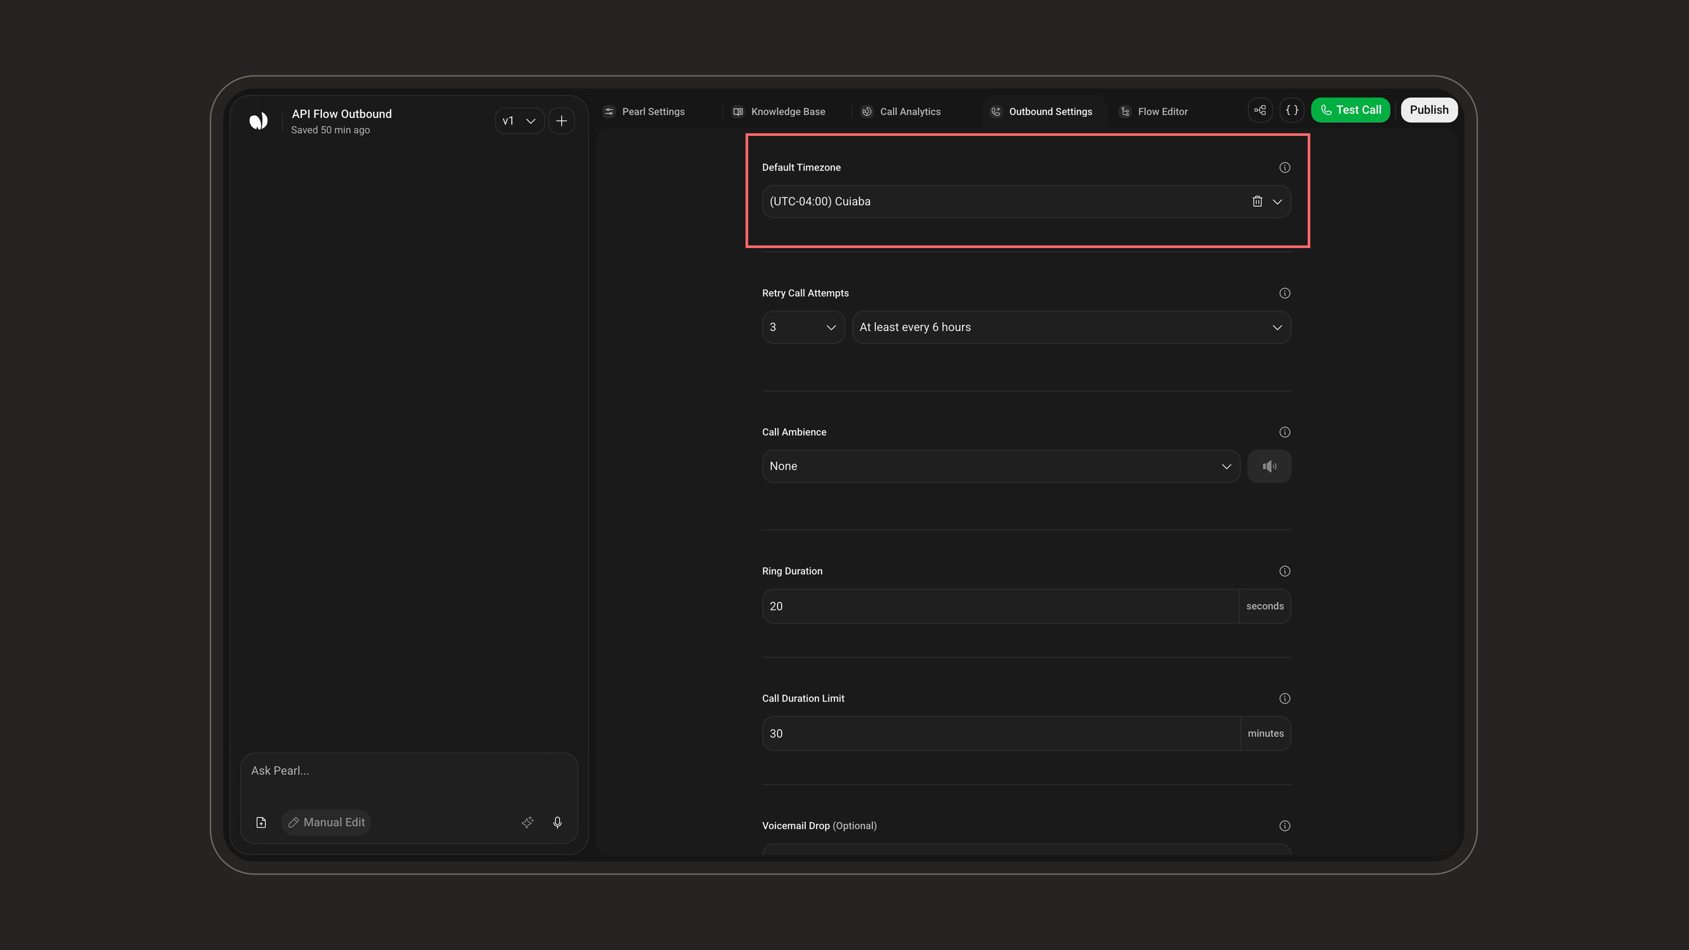
Task: Toggle the Manual Edit button
Action: (327, 822)
